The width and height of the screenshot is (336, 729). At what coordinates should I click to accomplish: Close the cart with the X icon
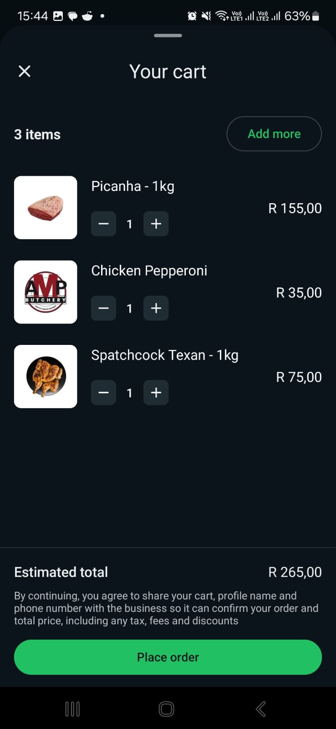pos(25,71)
